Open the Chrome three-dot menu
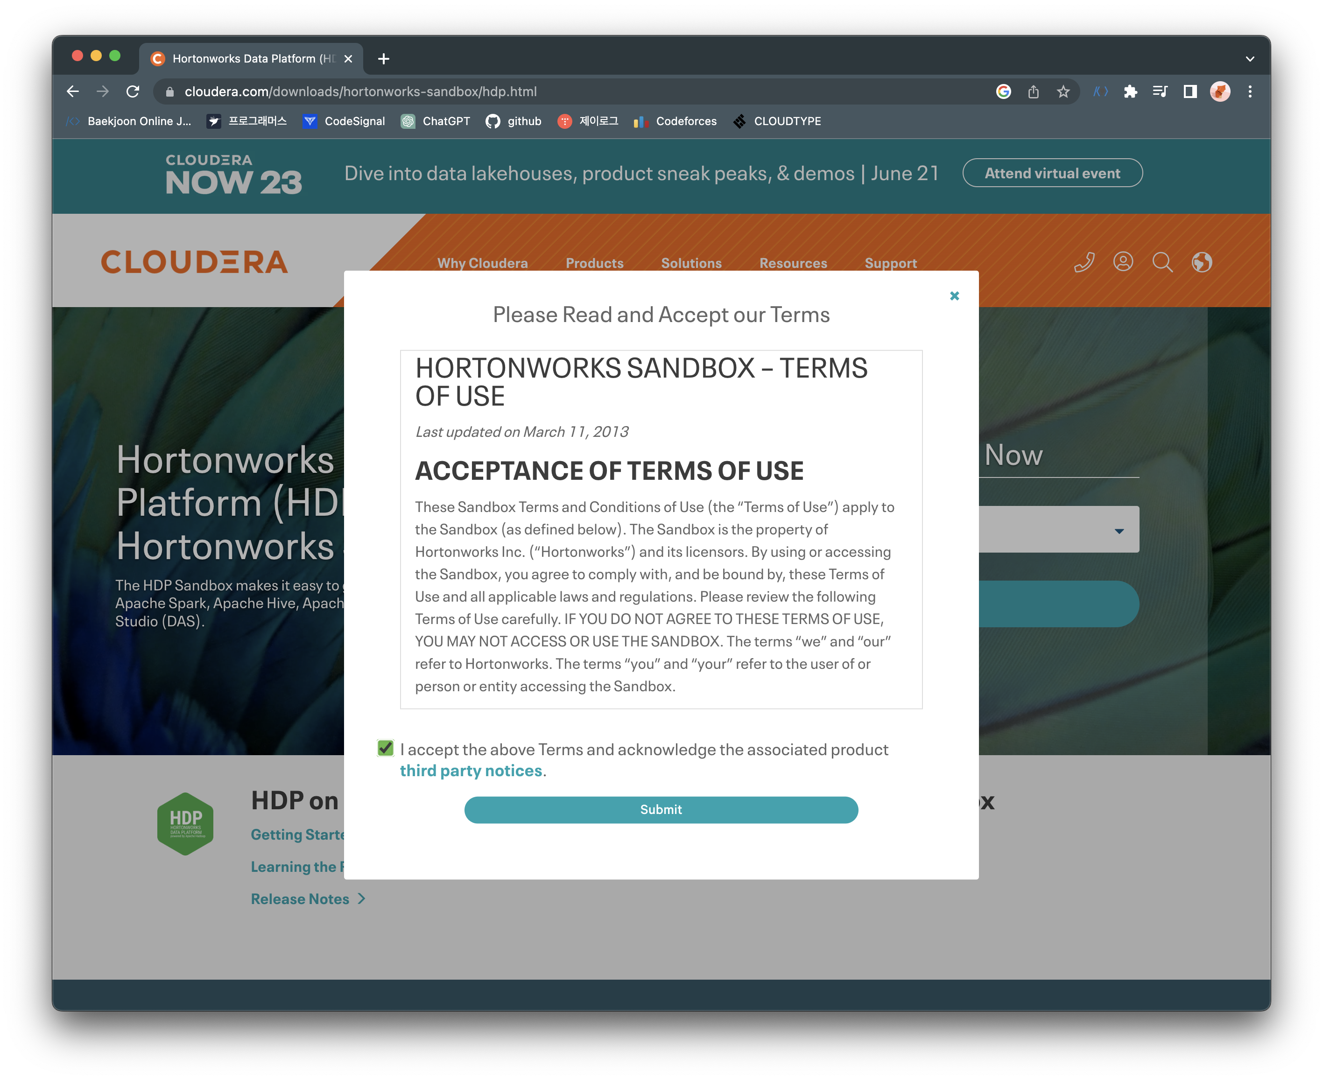The width and height of the screenshot is (1323, 1080). 1250,91
